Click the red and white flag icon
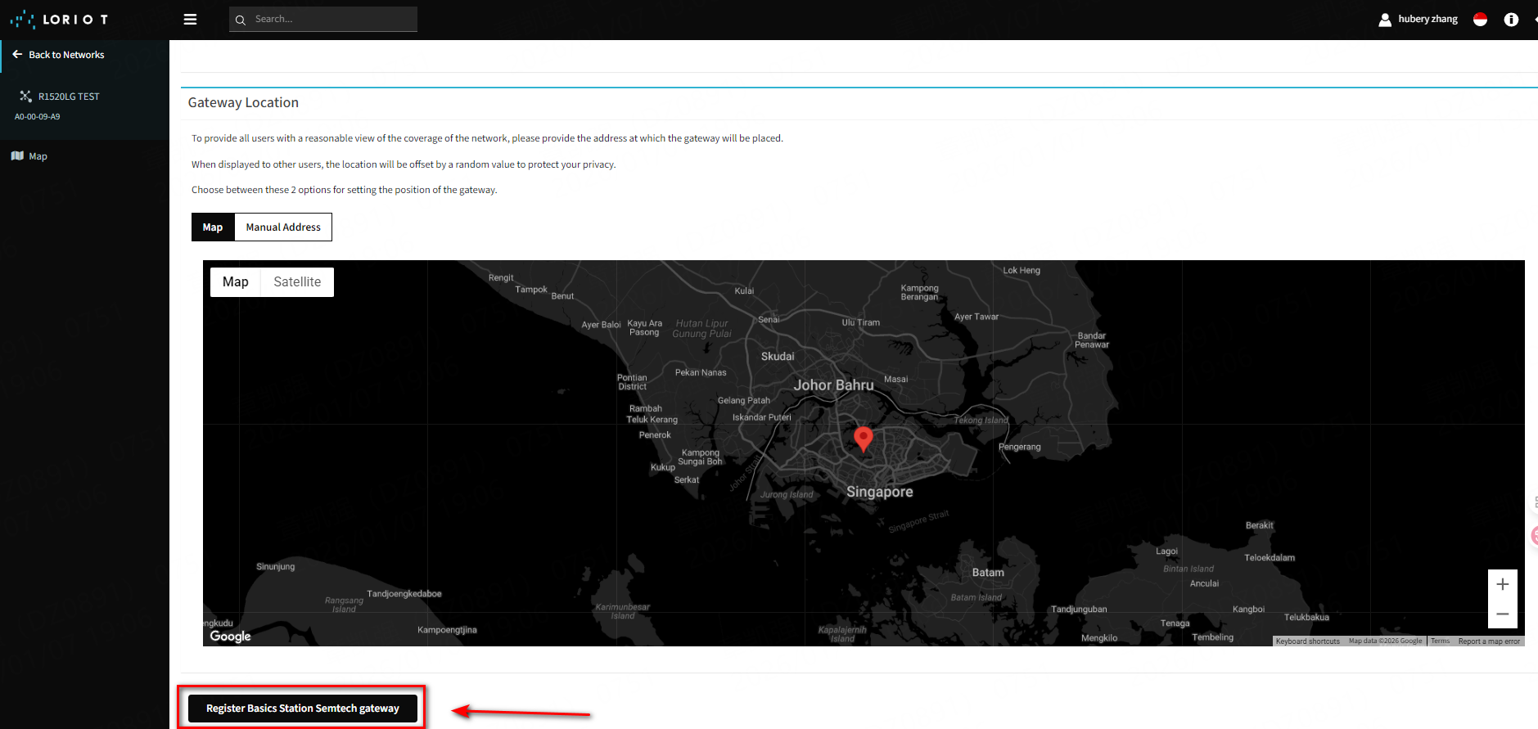Viewport: 1538px width, 729px height. point(1480,20)
